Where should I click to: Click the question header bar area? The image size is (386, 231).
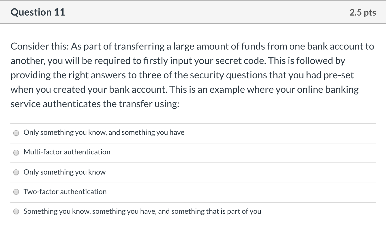pos(193,12)
